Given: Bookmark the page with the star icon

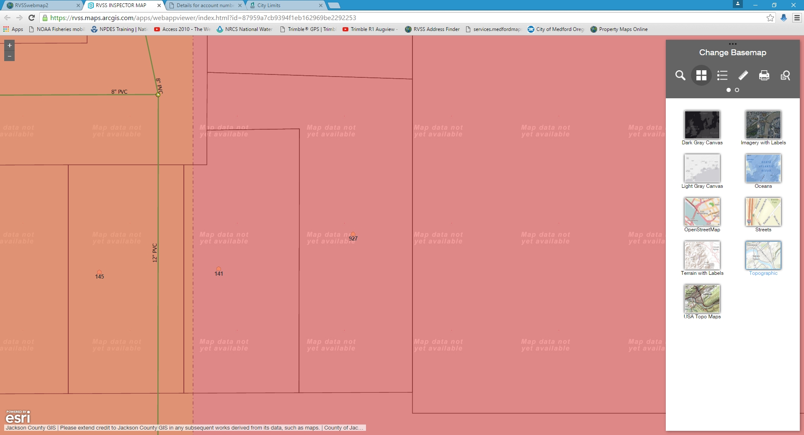Looking at the screenshot, I should coord(770,18).
